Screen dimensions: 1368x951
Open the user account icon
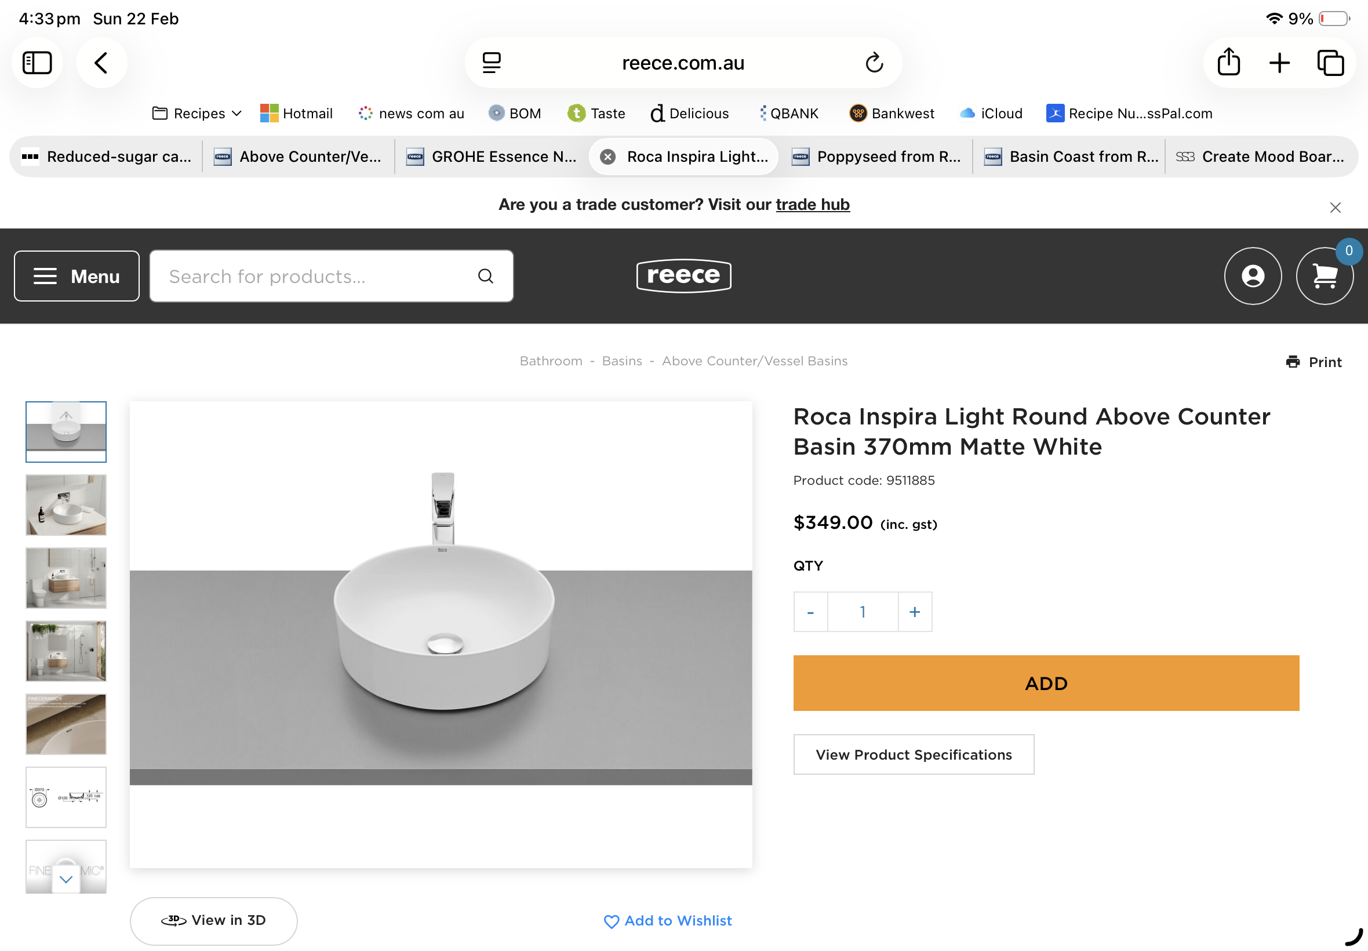click(1253, 276)
